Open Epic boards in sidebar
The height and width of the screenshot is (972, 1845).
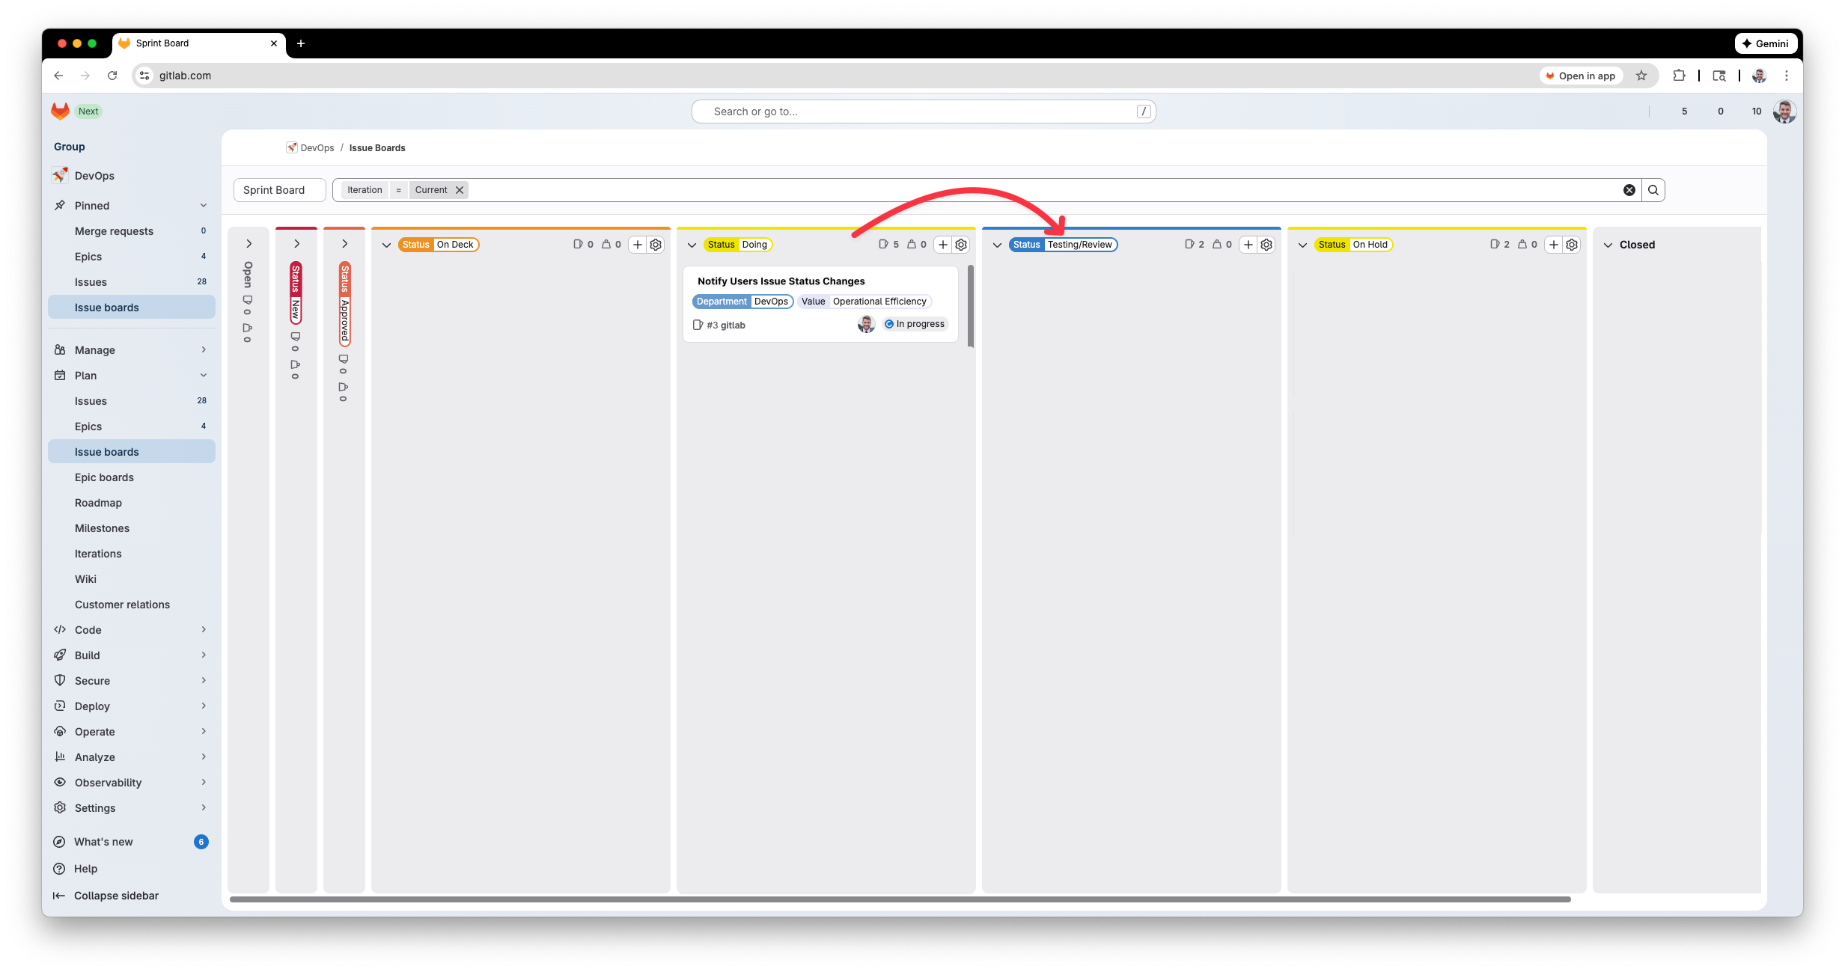point(104,477)
